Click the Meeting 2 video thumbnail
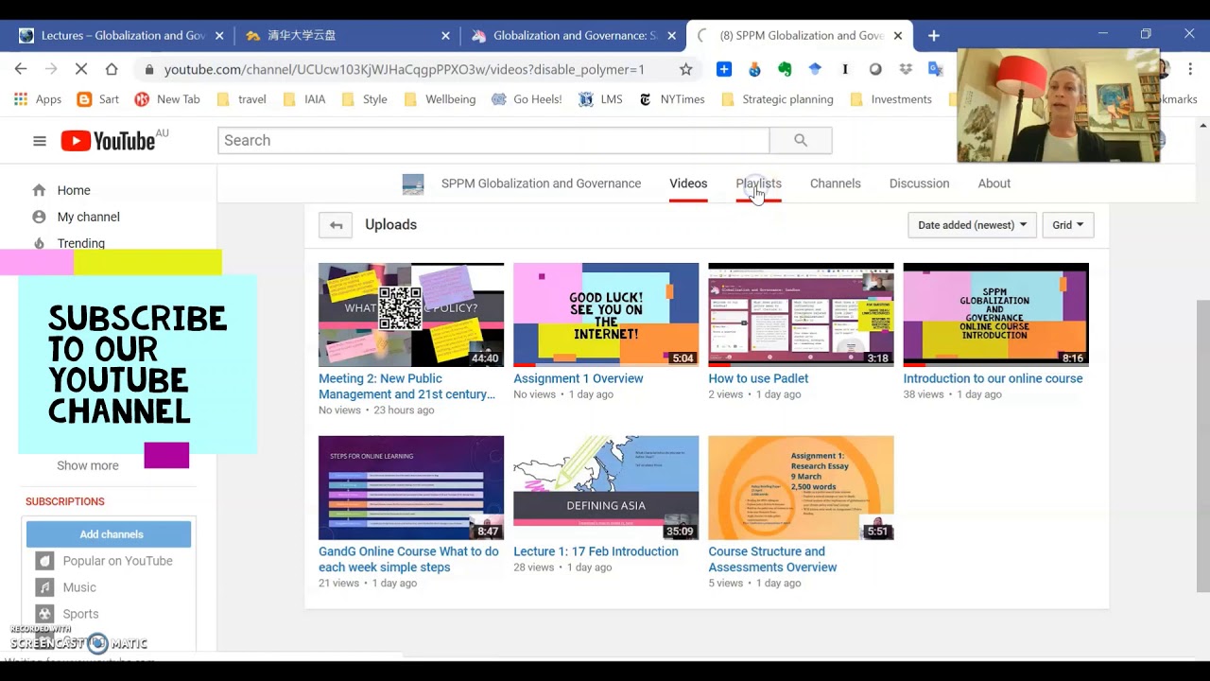This screenshot has width=1210, height=681. [x=411, y=315]
